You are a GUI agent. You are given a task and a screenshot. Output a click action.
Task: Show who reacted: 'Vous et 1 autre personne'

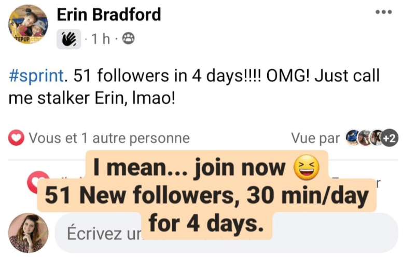(x=109, y=138)
